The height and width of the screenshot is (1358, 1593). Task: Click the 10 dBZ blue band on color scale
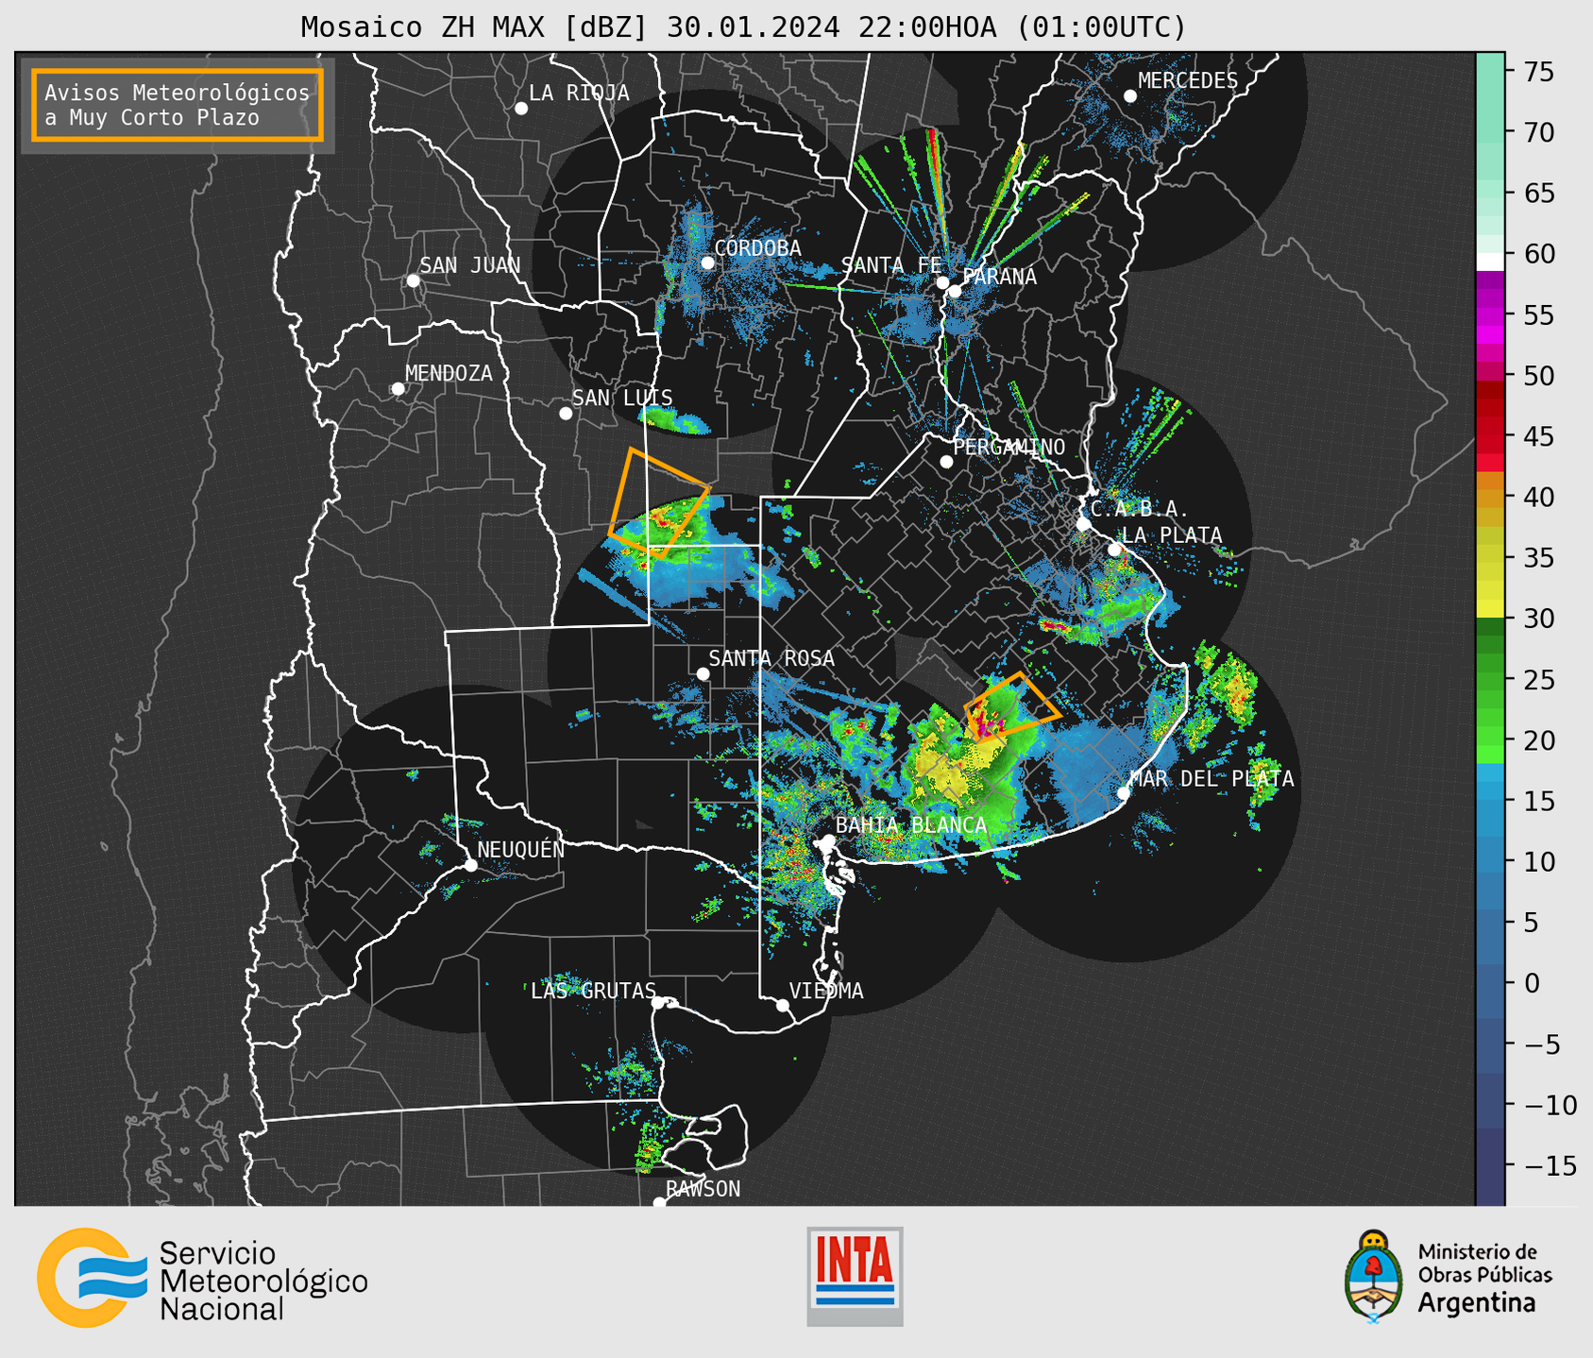(x=1489, y=861)
